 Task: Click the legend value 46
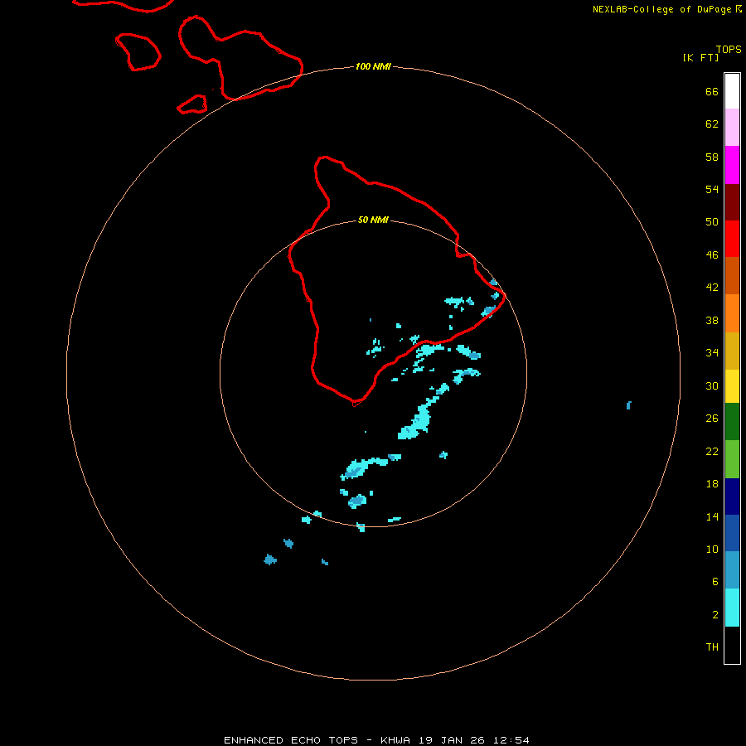pyautogui.click(x=712, y=255)
